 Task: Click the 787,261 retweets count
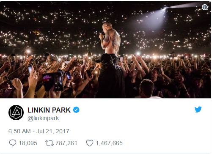coord(66,143)
